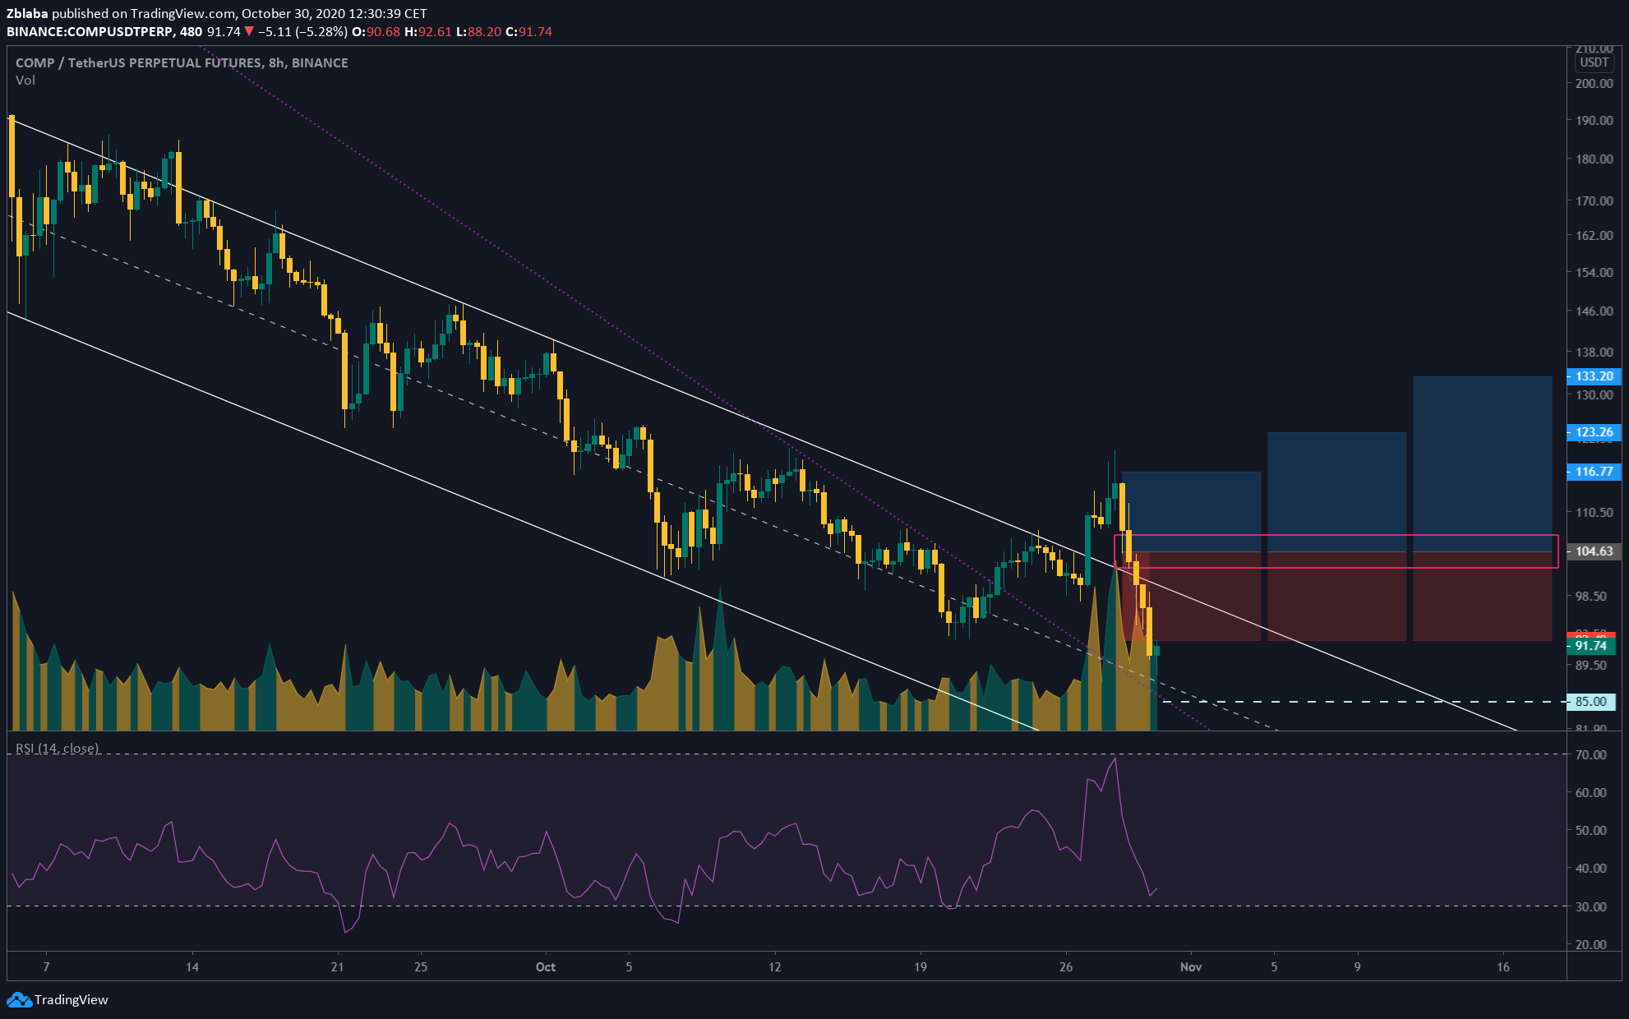Click the −5.11 (−5.28%) change text
Viewport: 1629px width, 1019px height.
302,32
